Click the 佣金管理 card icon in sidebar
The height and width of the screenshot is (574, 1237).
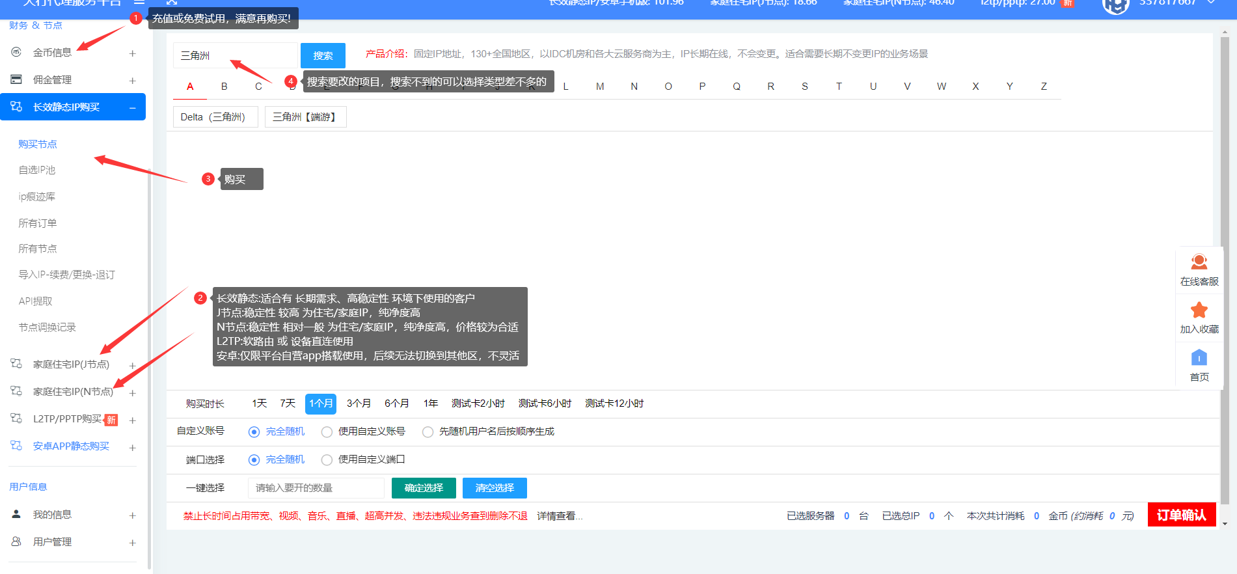(16, 79)
